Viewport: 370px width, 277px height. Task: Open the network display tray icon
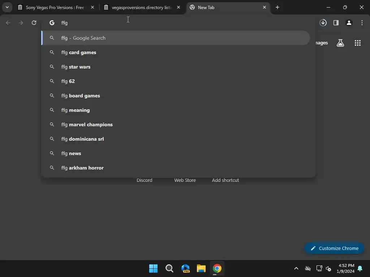click(x=319, y=268)
